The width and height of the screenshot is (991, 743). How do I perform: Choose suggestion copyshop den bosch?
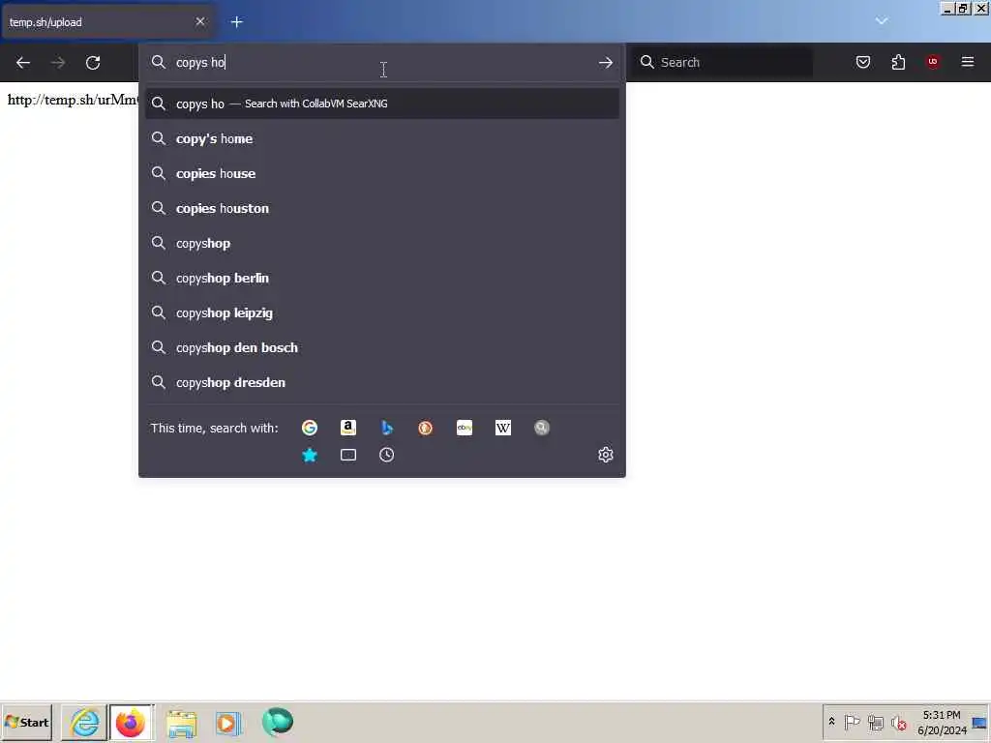pyautogui.click(x=382, y=347)
